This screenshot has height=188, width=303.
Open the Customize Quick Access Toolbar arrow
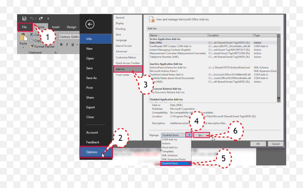click(x=48, y=18)
